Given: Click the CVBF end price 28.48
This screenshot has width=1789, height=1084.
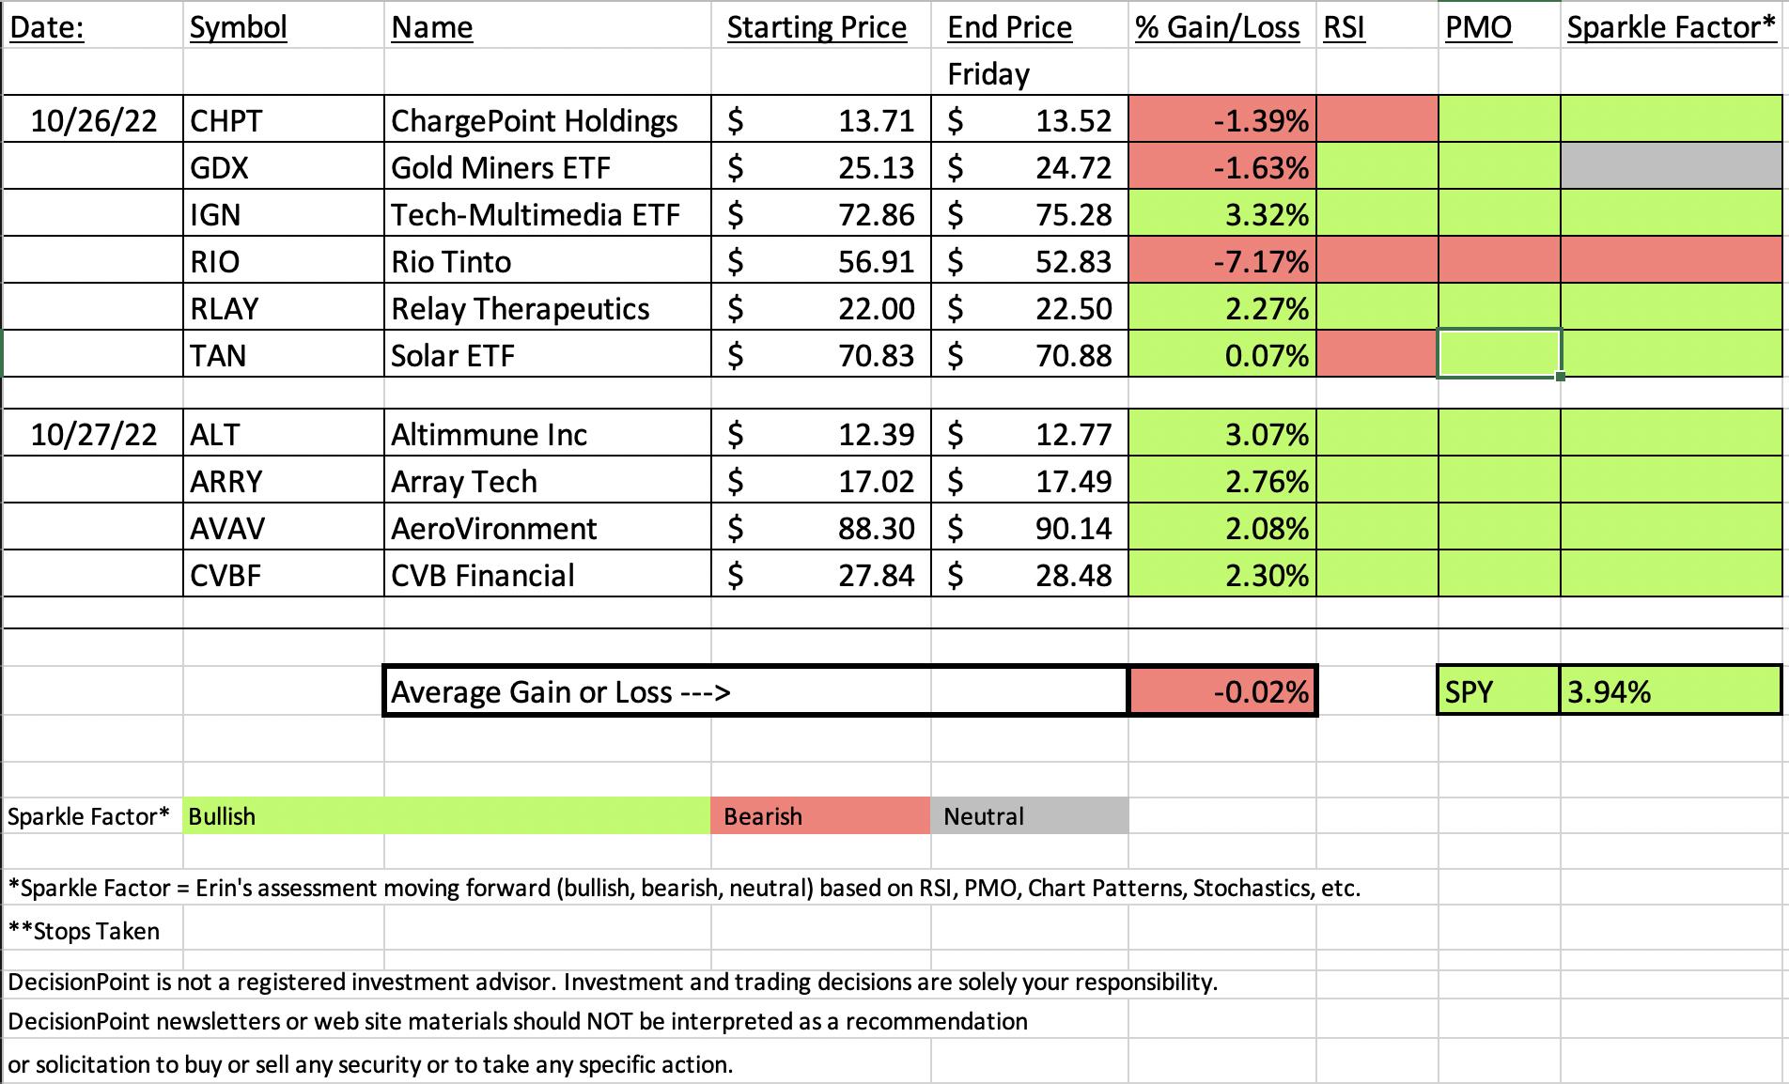Looking at the screenshot, I should (1029, 575).
